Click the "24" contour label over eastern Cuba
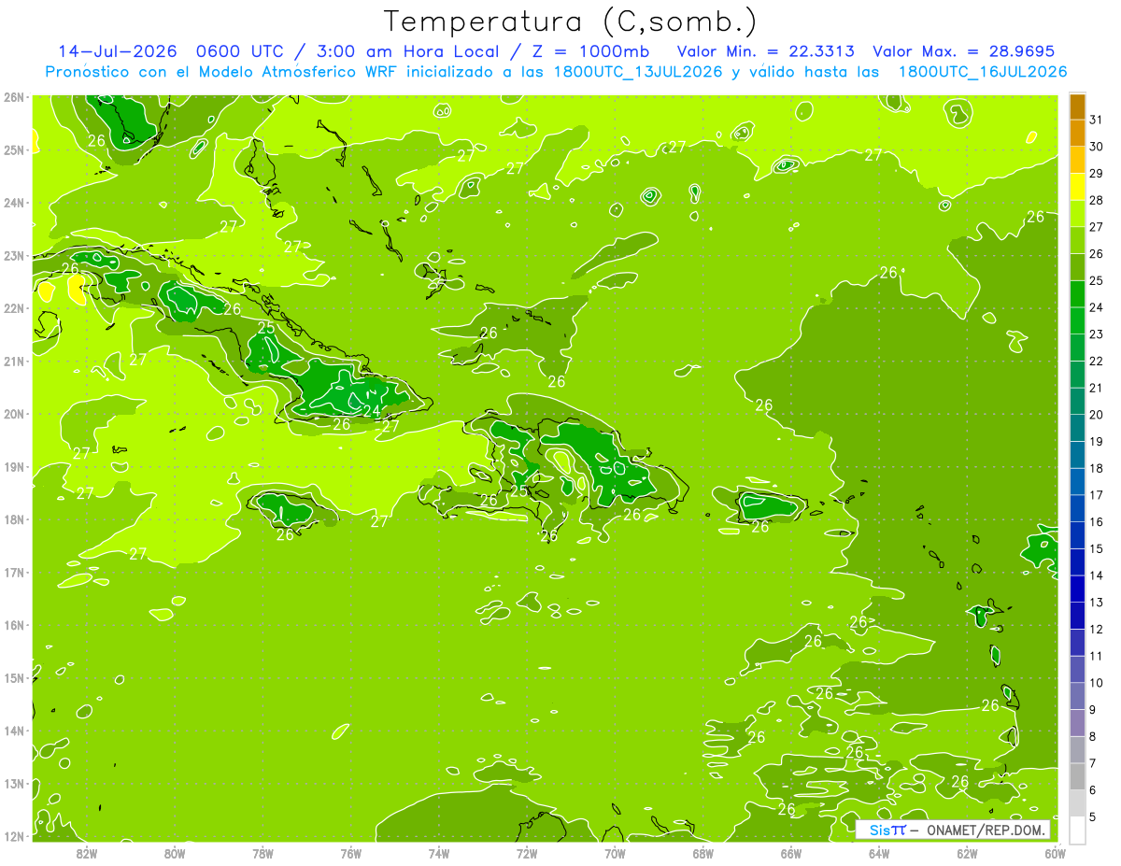The image size is (1121, 866). click(x=371, y=411)
